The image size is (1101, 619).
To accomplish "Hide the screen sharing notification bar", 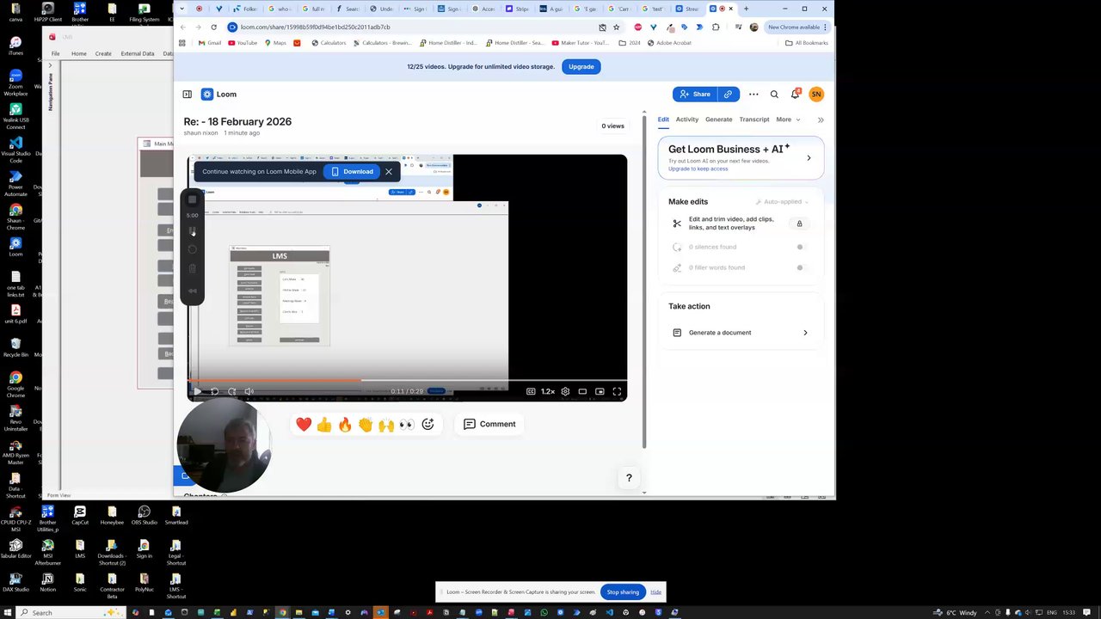I will point(655,592).
